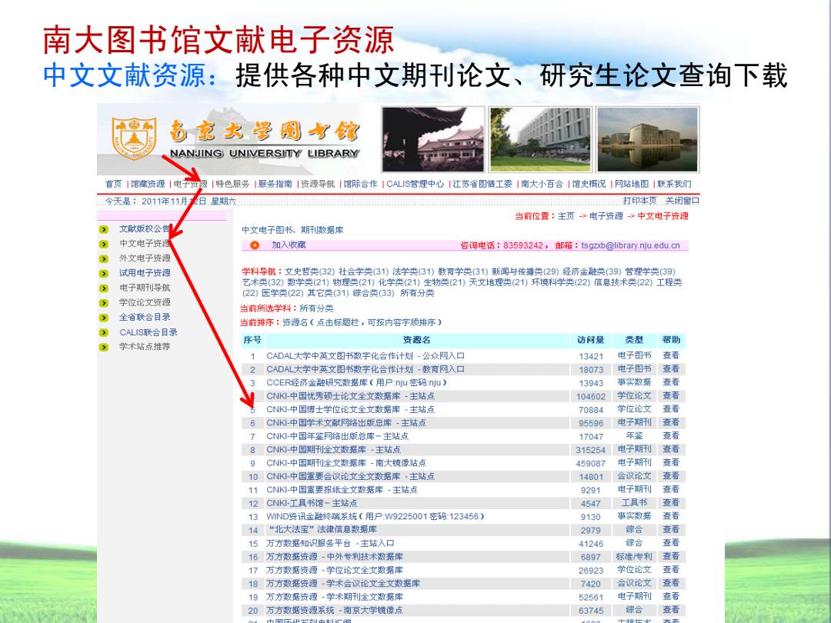Click the 序号 column header
Viewport: 831px width, 623px height.
click(252, 340)
